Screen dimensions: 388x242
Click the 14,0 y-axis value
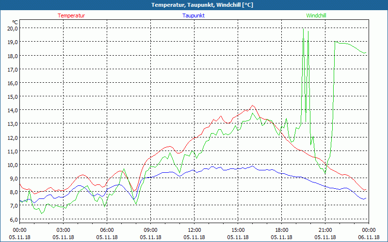pyautogui.click(x=13, y=110)
